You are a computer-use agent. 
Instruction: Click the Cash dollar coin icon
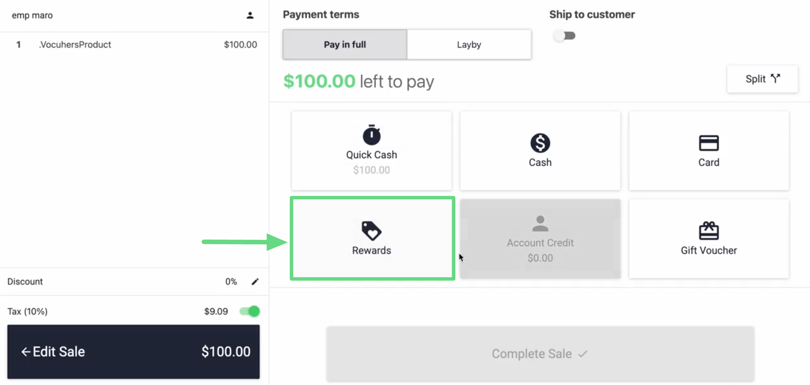coord(540,143)
